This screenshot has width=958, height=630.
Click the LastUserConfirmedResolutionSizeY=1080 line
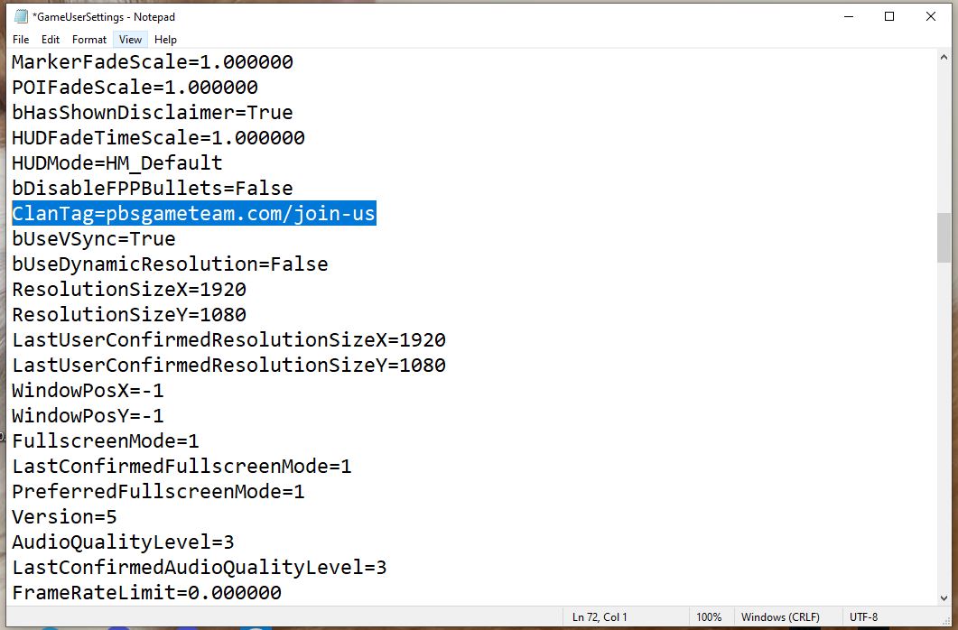228,365
